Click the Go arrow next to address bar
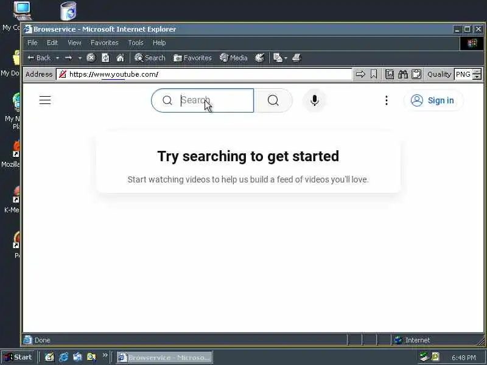 [360, 74]
